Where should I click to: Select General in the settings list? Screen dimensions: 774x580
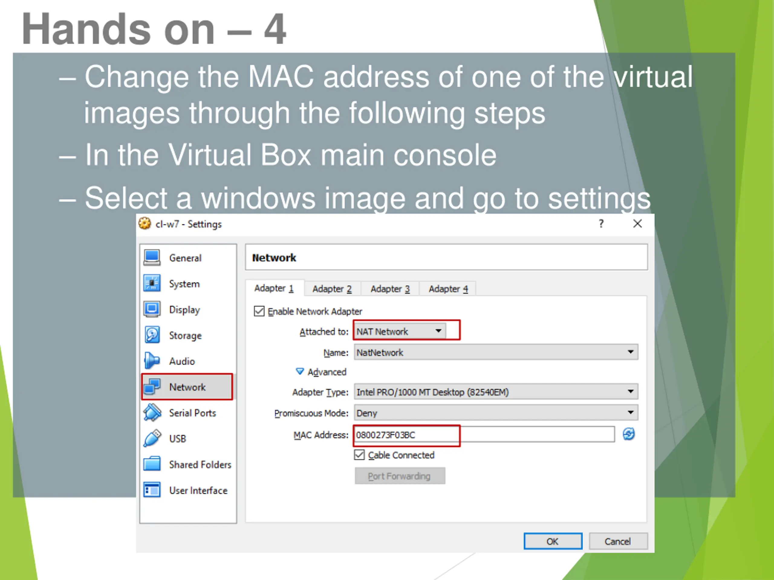pyautogui.click(x=188, y=258)
